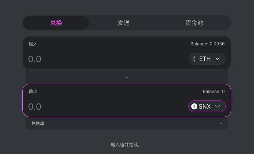Click the output amount field under 输出
This screenshot has width=254, height=154.
click(104, 107)
